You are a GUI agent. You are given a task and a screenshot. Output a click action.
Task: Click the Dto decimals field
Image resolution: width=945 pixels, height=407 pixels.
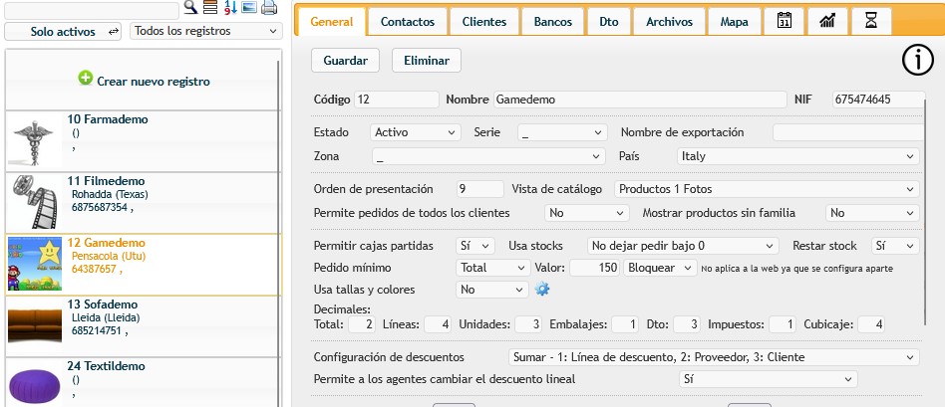687,324
